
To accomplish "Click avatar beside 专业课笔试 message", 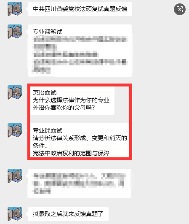I will pyautogui.click(x=15, y=32).
